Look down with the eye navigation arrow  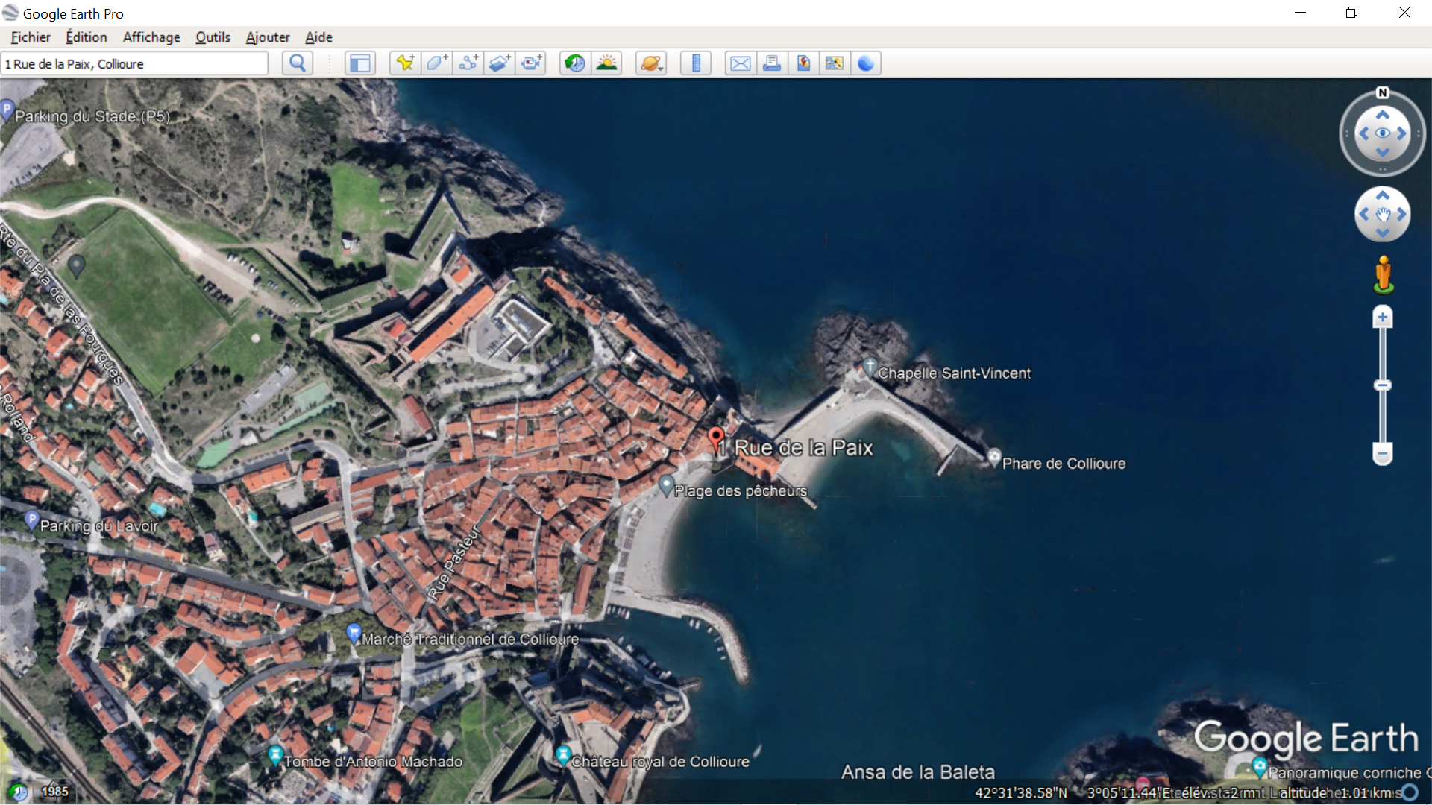click(x=1383, y=152)
